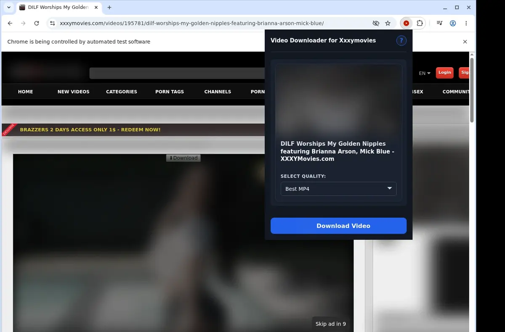Click the help question mark in downloader popup

click(x=401, y=40)
